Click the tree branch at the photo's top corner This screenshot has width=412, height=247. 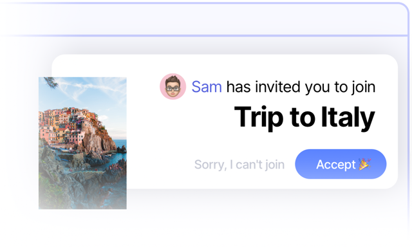click(x=51, y=83)
